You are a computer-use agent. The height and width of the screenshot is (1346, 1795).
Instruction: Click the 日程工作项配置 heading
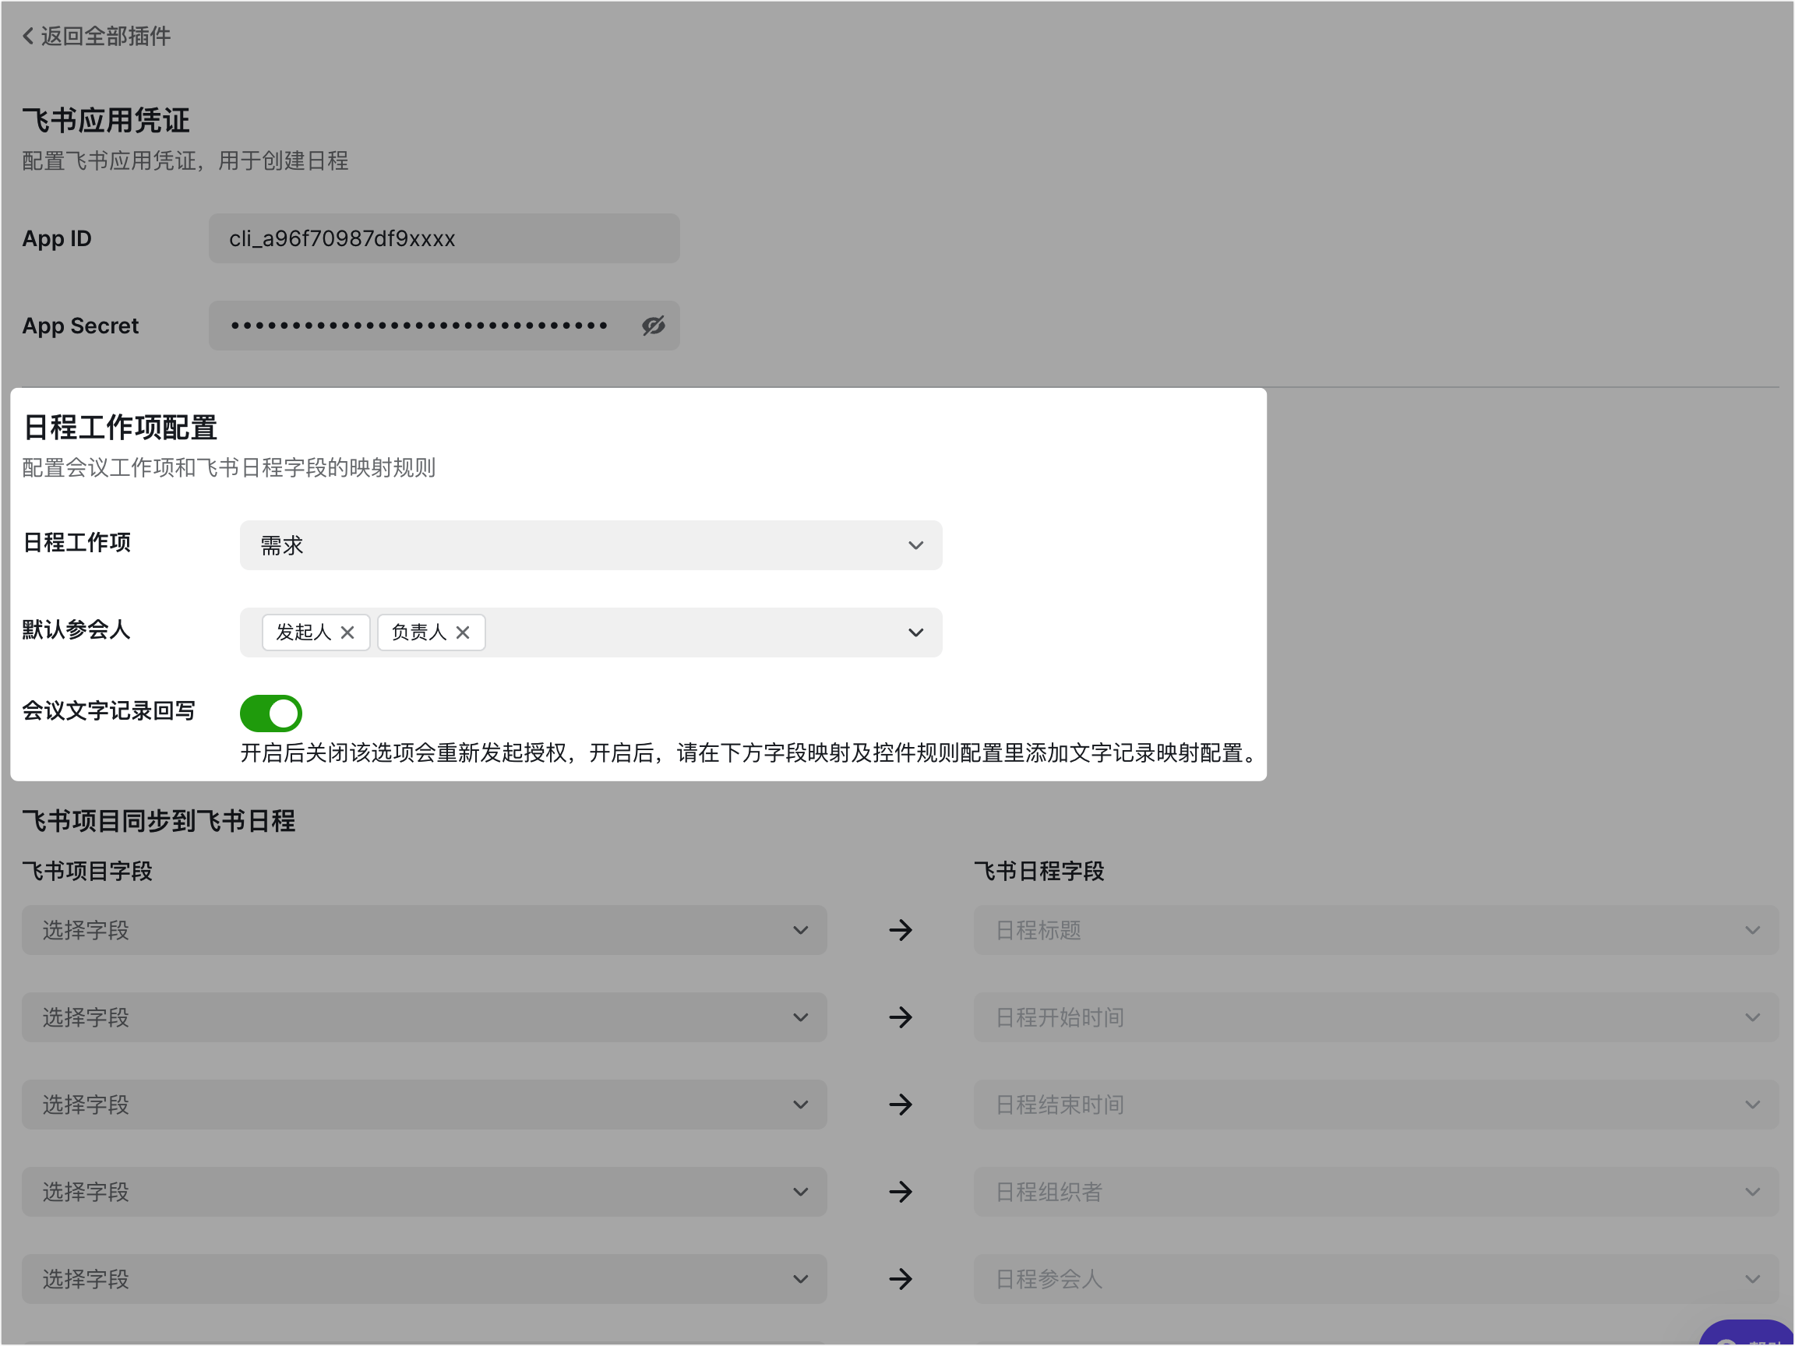click(120, 428)
